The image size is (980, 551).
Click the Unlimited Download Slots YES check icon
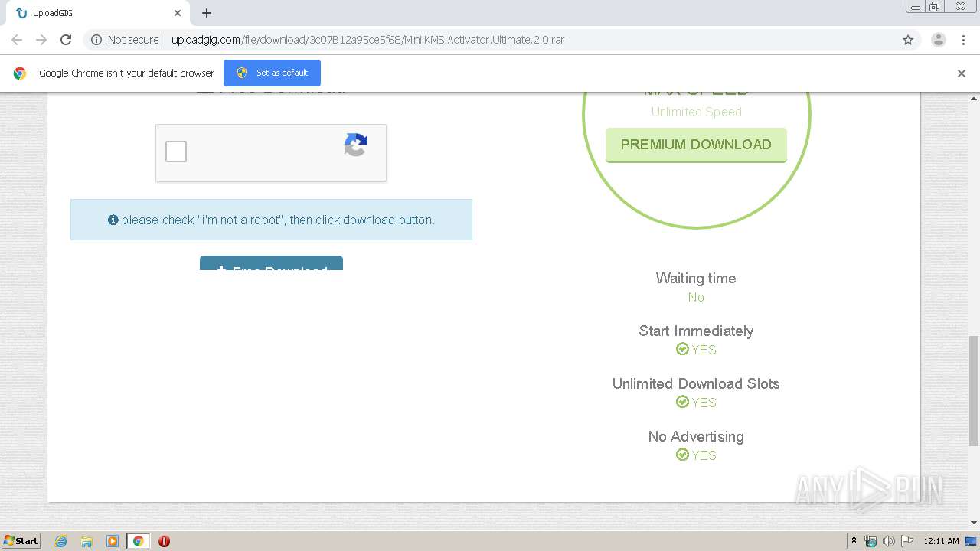[x=682, y=402]
